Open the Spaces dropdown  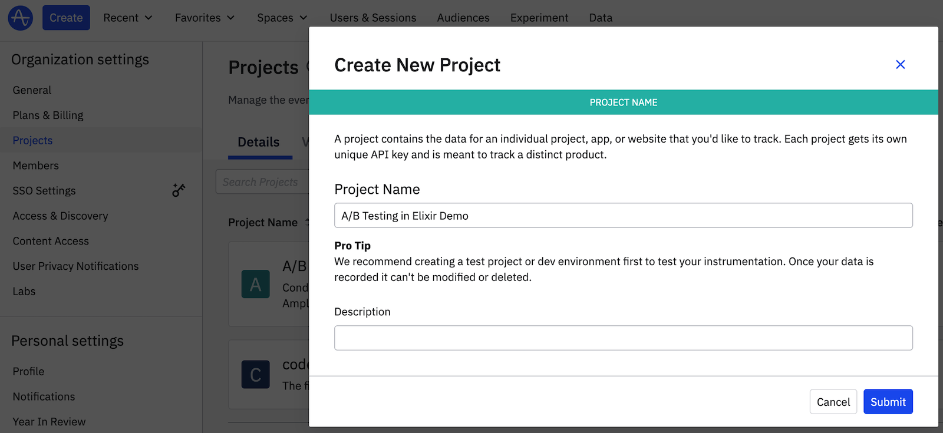pyautogui.click(x=282, y=18)
